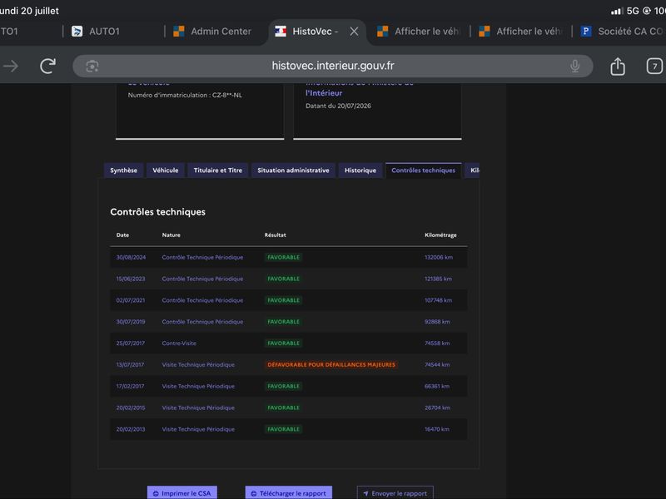Show all open tabs (7) button
The image size is (666, 499).
pos(654,66)
